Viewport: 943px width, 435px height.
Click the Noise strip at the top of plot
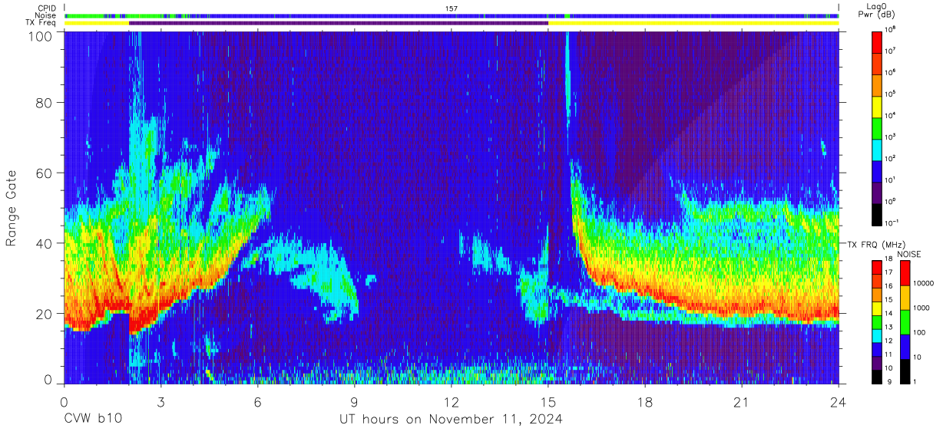click(x=452, y=15)
